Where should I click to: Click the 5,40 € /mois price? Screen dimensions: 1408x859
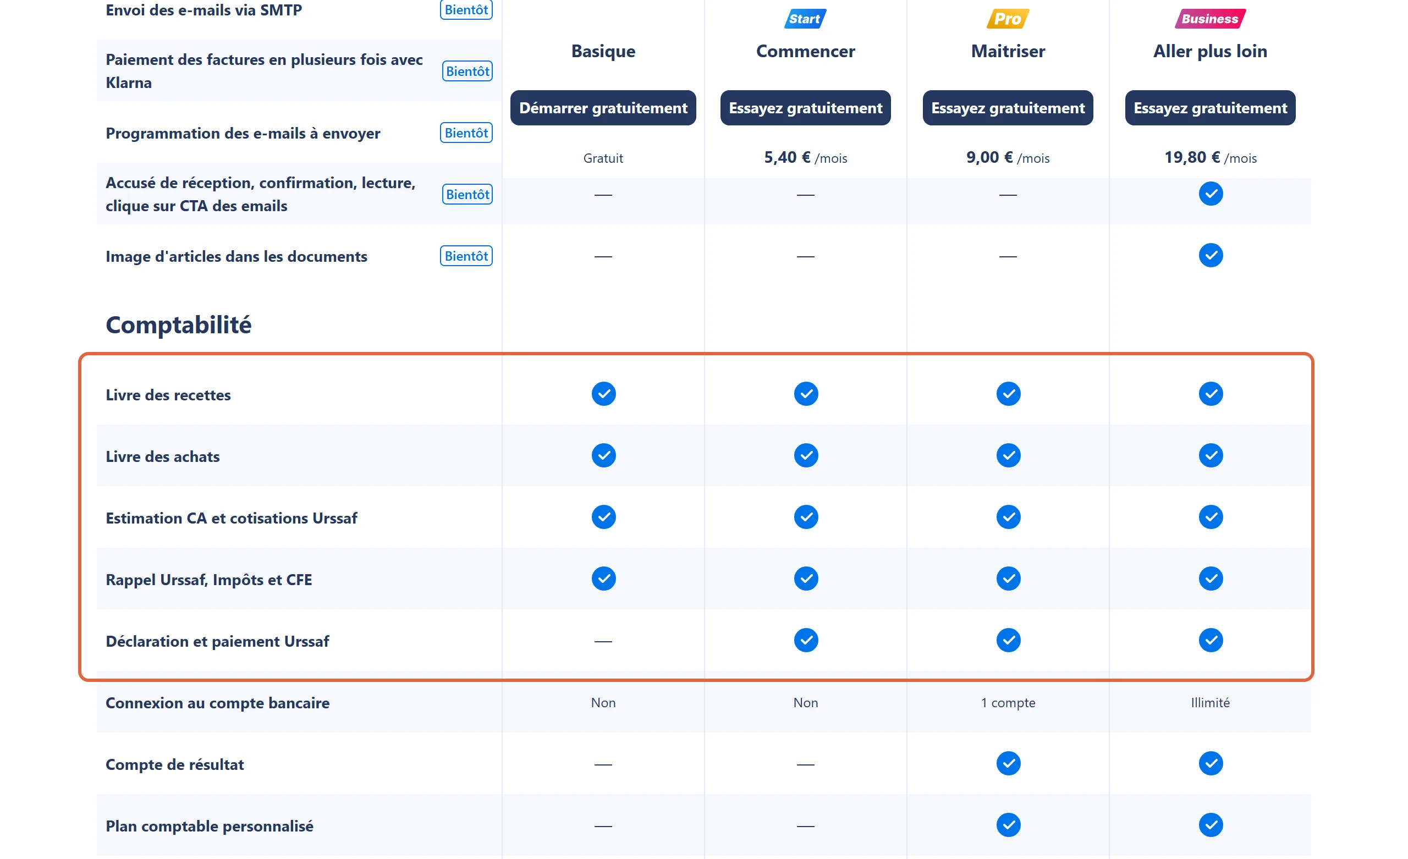pos(805,158)
